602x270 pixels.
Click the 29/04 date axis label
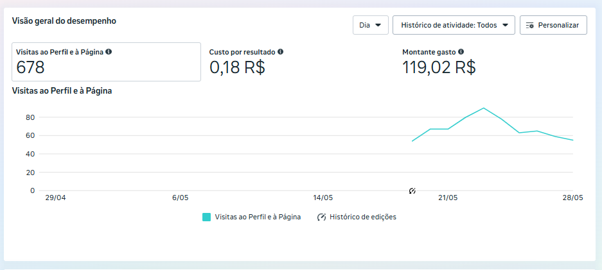tap(55, 198)
